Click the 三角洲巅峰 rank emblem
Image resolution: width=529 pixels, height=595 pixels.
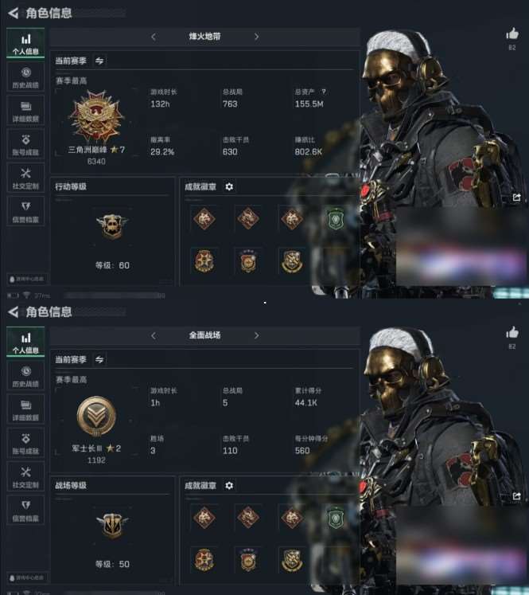click(x=96, y=116)
